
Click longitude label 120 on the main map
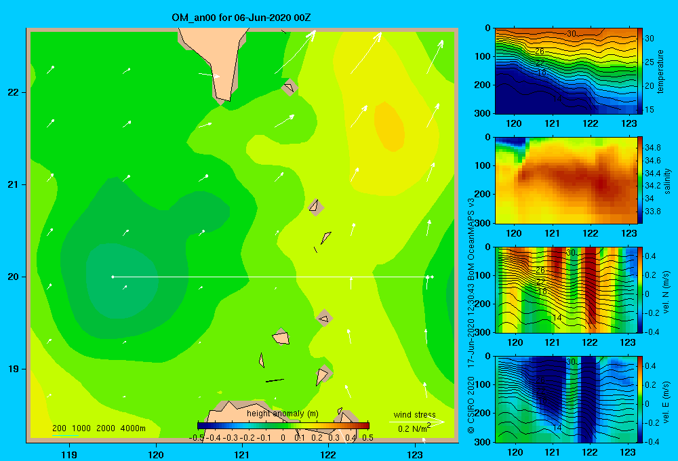tap(156, 455)
